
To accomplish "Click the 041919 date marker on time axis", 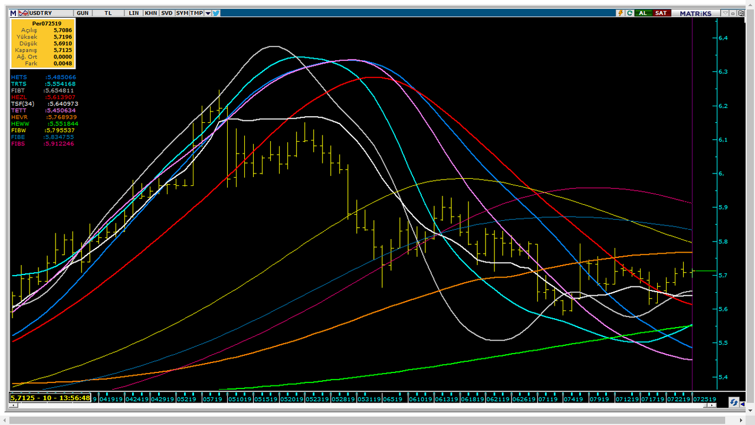I will [110, 399].
